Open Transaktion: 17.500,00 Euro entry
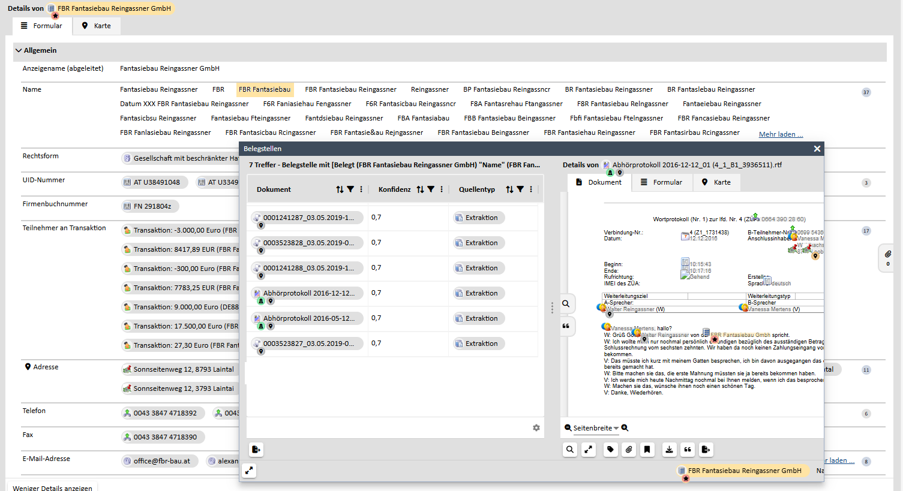The image size is (903, 491). tap(180, 326)
